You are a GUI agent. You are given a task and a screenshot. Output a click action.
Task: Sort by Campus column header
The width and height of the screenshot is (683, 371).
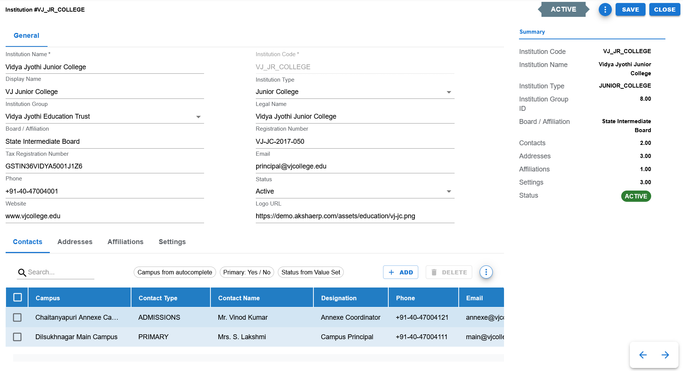click(79, 298)
